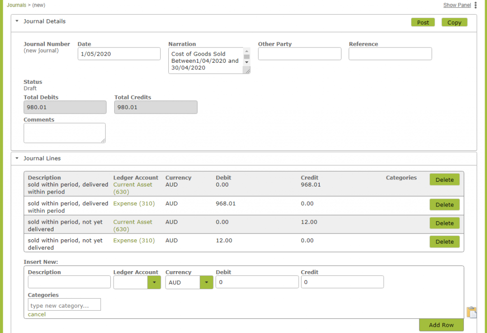Open the Ledger Account dropdown

click(154, 282)
